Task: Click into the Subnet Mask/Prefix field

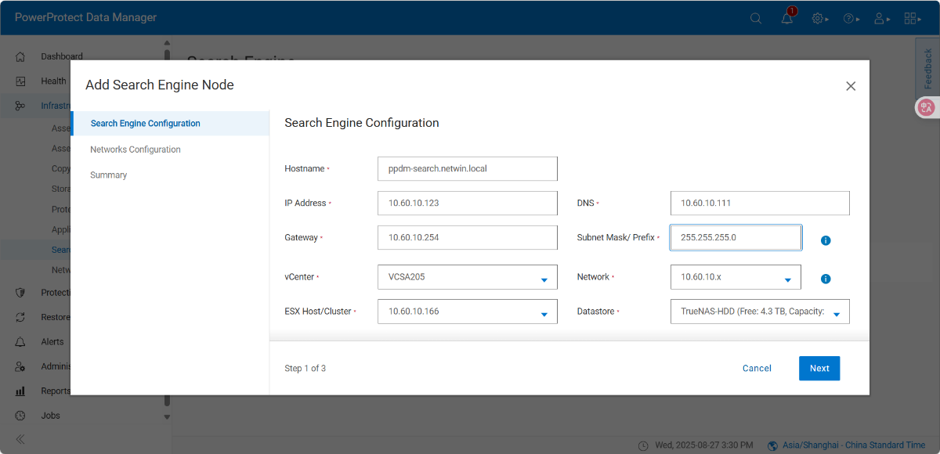Action: [x=736, y=237]
